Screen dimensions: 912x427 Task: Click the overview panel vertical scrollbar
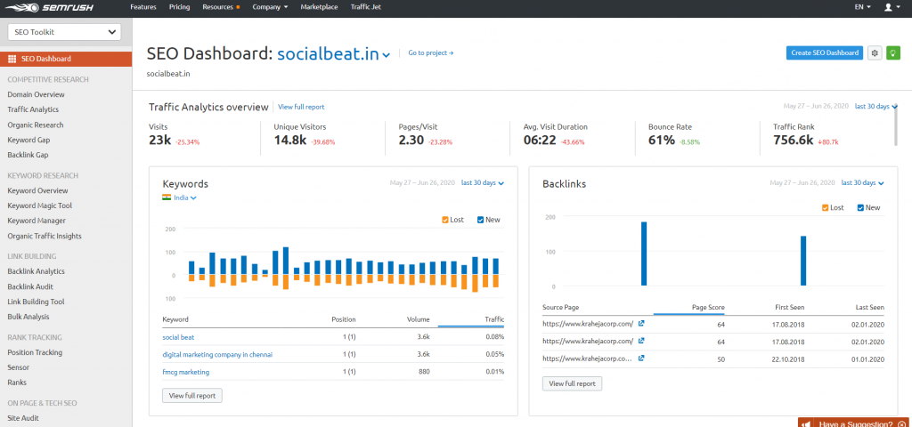click(x=896, y=125)
